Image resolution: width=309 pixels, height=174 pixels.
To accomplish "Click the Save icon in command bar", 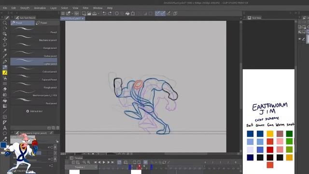I will pyautogui.click(x=95, y=14).
